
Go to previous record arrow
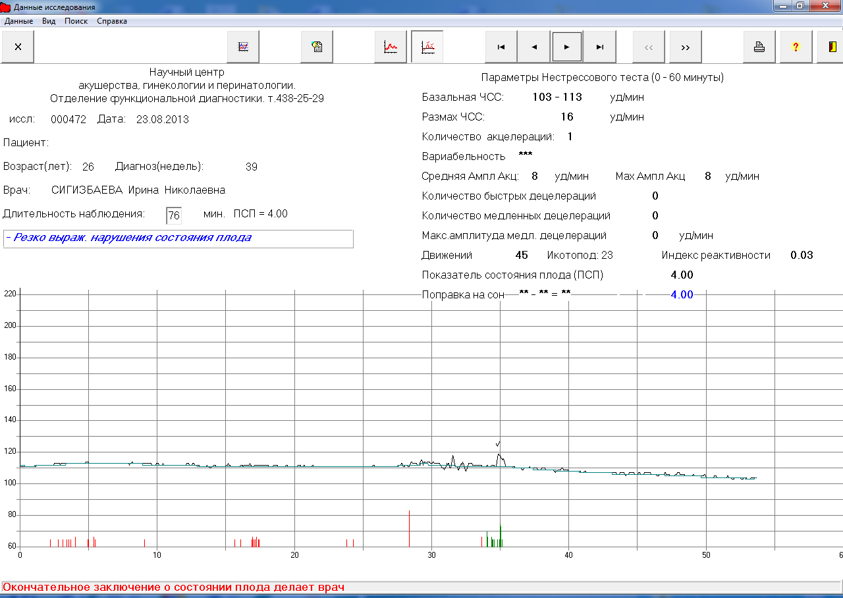click(534, 47)
